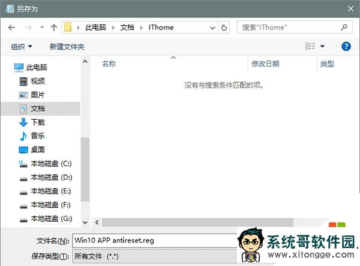Open 音乐 folder in sidebar

click(x=38, y=136)
